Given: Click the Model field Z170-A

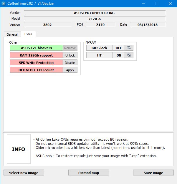Looking at the screenshot, I should coord(95,19).
